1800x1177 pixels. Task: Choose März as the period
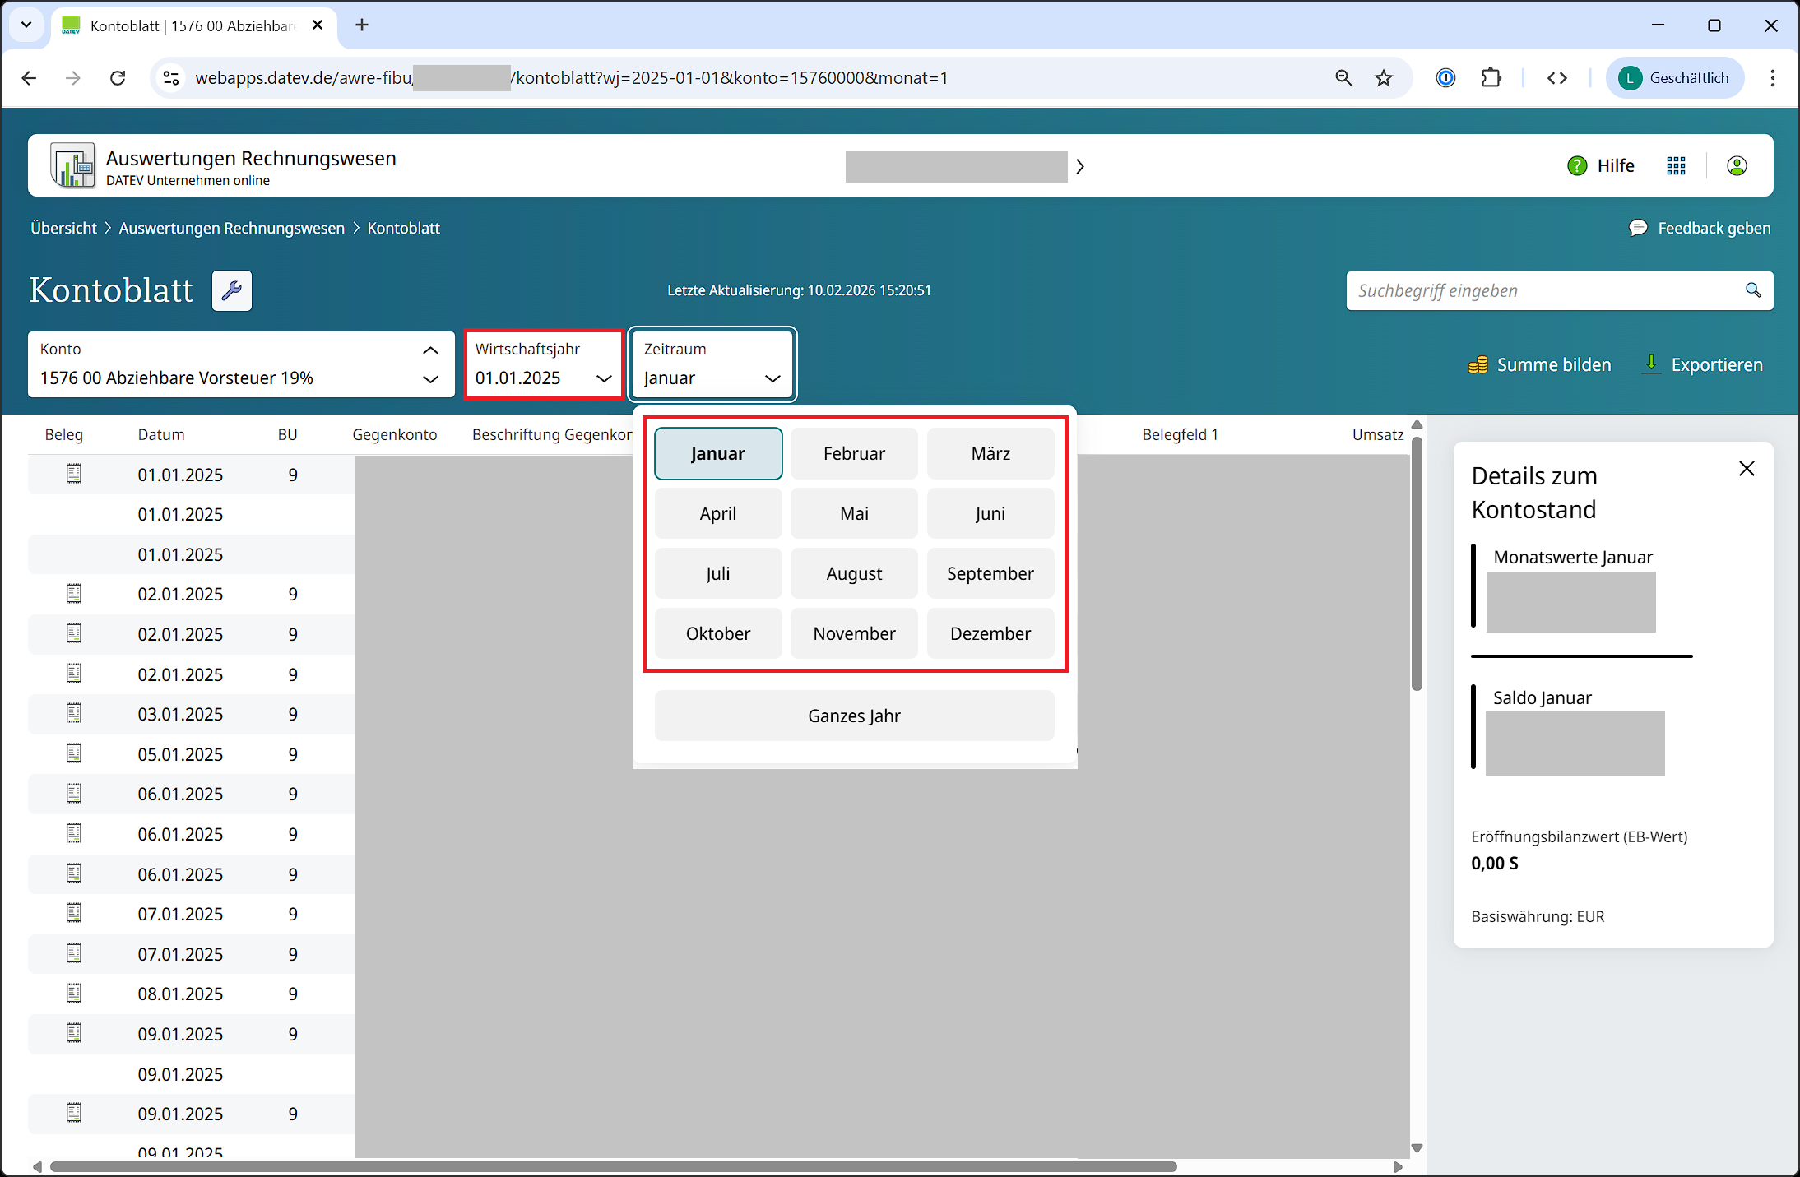(990, 453)
